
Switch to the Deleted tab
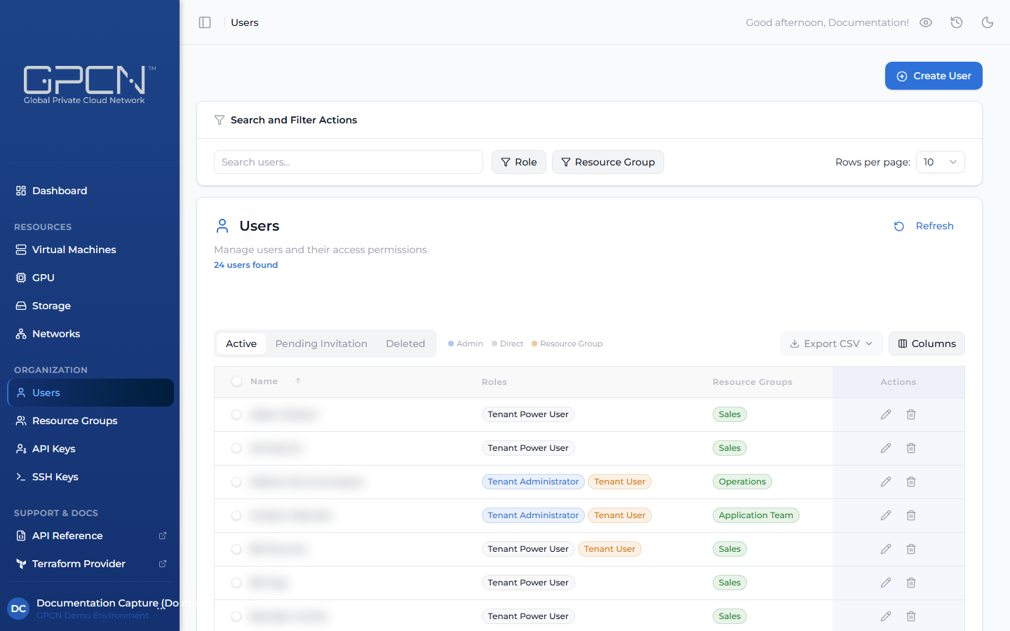405,344
